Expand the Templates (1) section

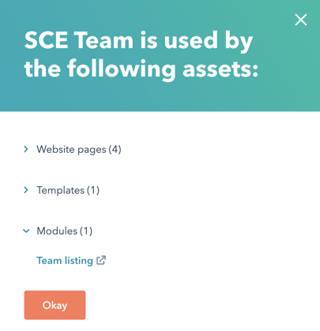62,190
